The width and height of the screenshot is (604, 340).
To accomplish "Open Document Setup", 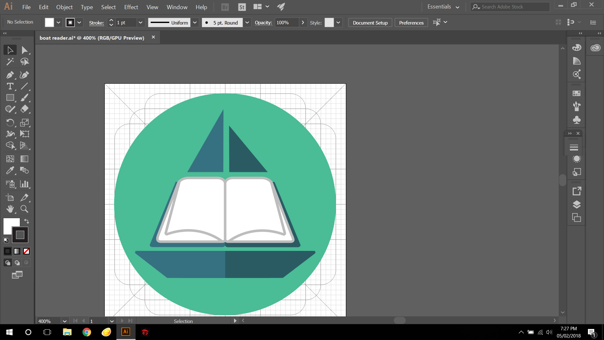I will (370, 22).
